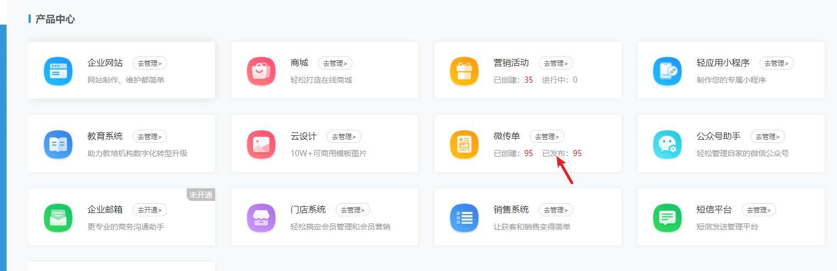Click the 门店系统 purple storefront icon

click(261, 218)
